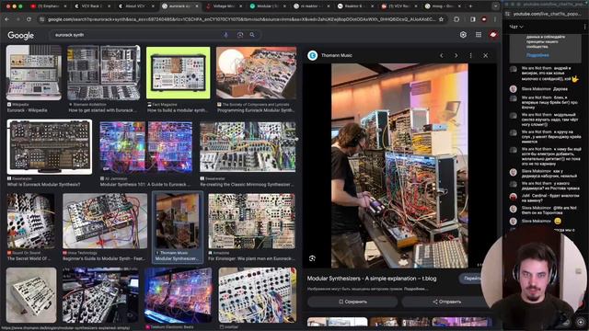589x331 pixels.
Task: Switch to the VCV Rack tab
Action: [92, 6]
